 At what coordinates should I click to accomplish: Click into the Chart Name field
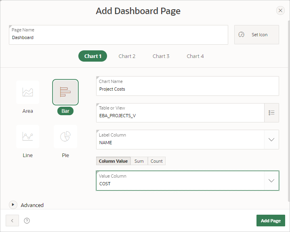[187, 89]
